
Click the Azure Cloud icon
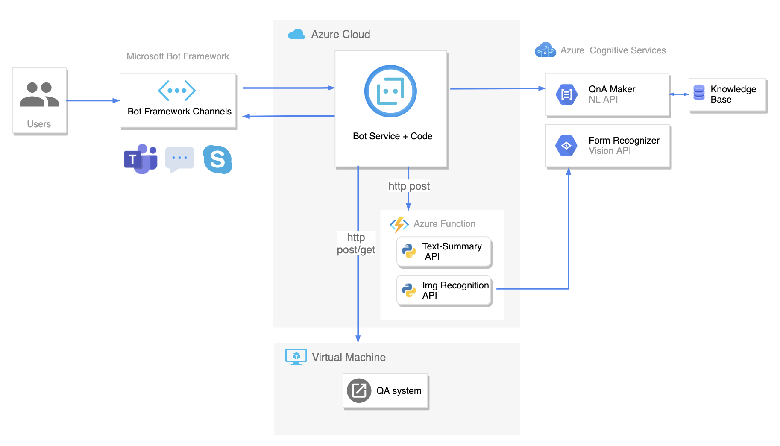pyautogui.click(x=296, y=34)
